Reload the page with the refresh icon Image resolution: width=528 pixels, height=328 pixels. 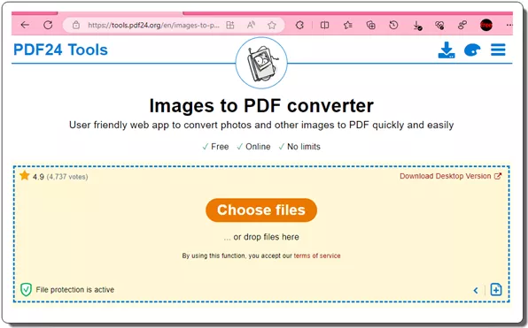pyautogui.click(x=48, y=25)
